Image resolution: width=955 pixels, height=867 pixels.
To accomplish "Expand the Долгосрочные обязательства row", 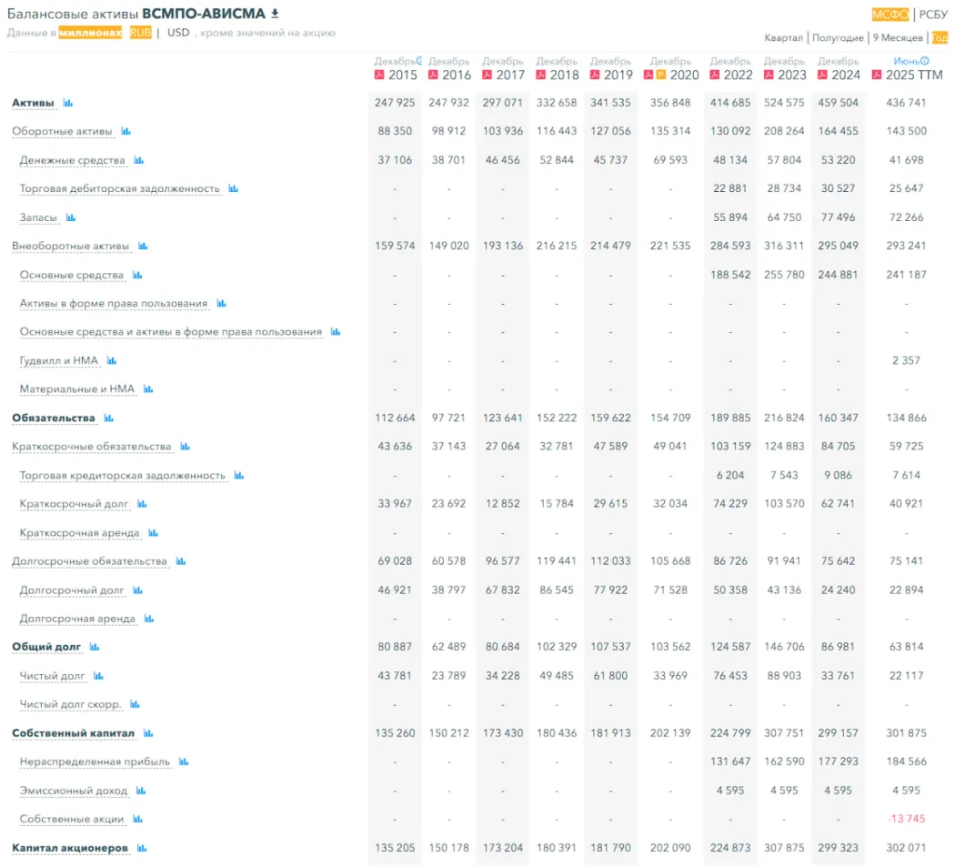I will pos(89,561).
